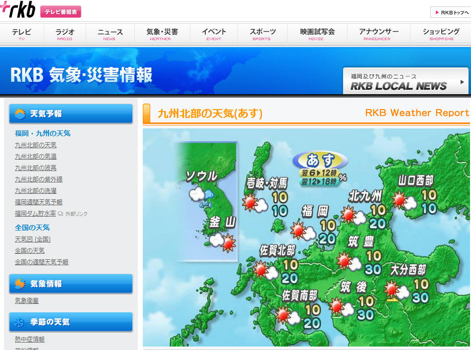Open 九州北部の紫外線 link
Viewport: 471px width, 350px height.
[39, 179]
